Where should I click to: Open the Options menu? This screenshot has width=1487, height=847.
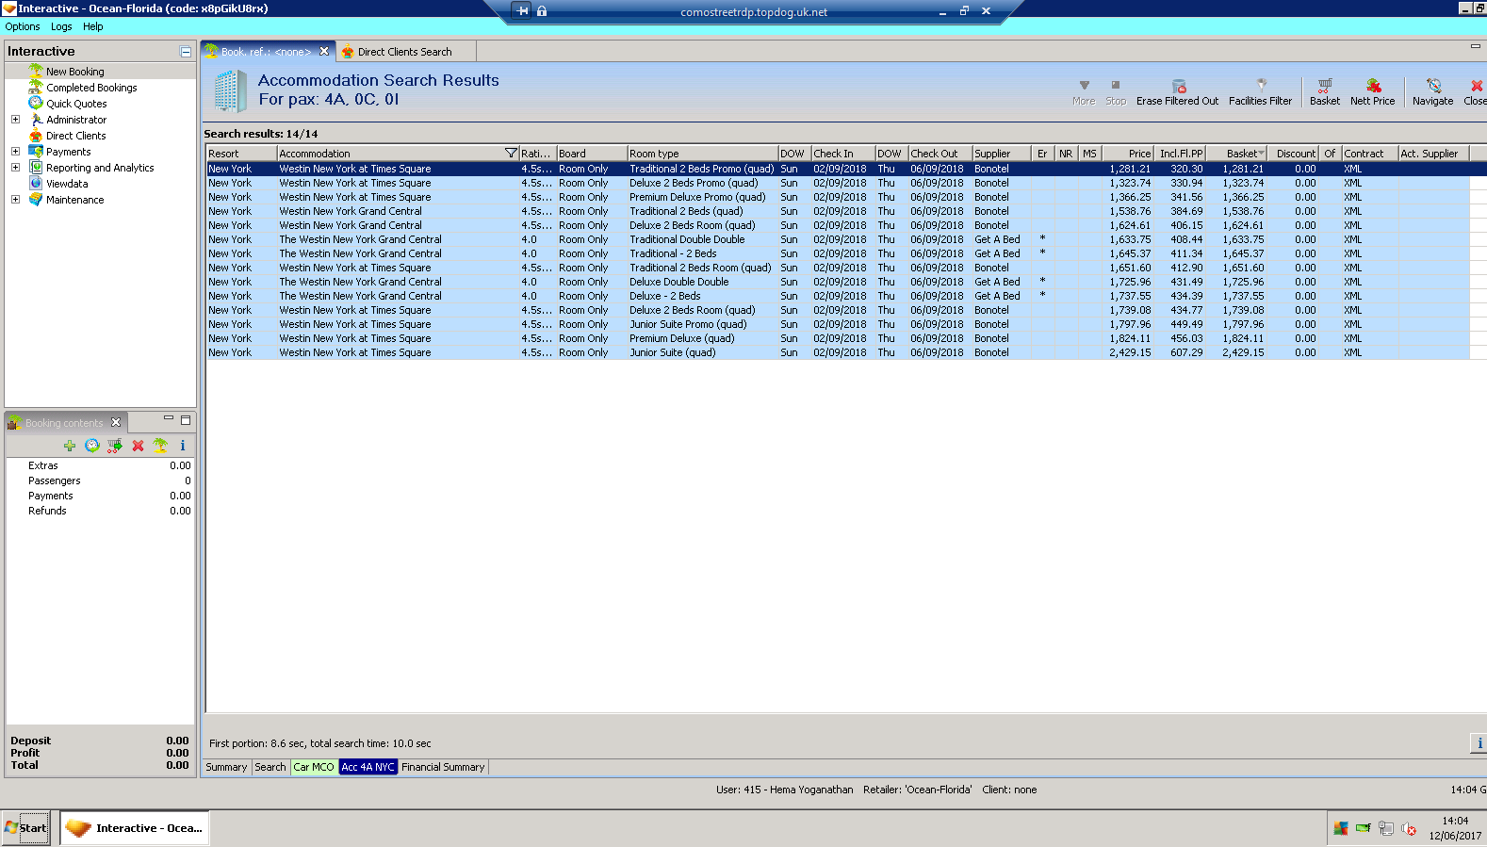[23, 26]
